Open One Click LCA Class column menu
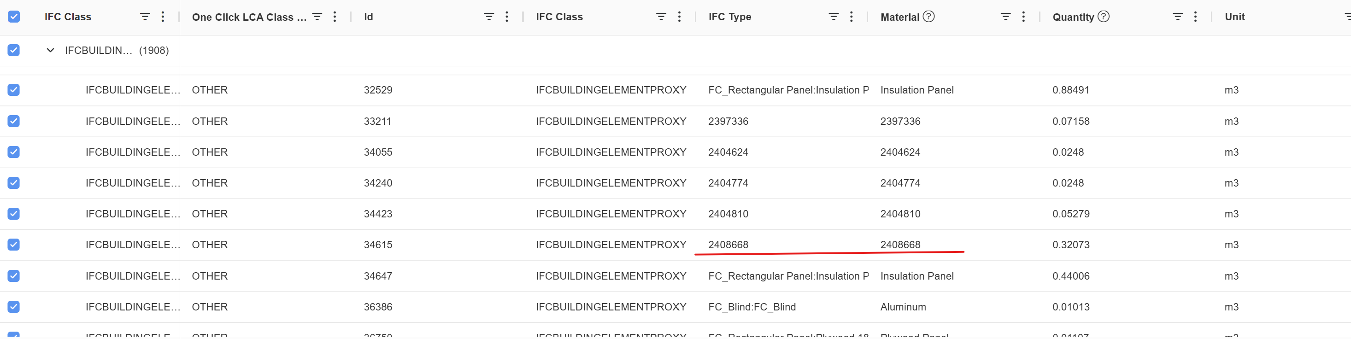The width and height of the screenshot is (1351, 339). click(335, 17)
